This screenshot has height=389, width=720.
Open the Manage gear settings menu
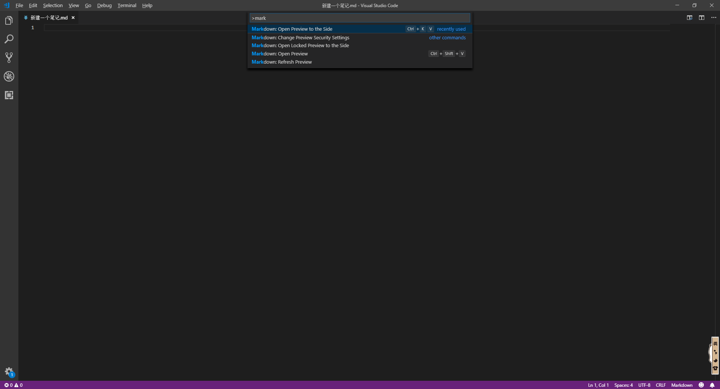tap(9, 372)
